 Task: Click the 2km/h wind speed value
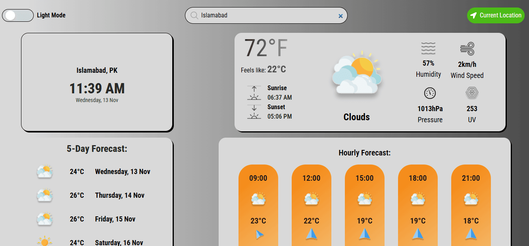pos(467,64)
